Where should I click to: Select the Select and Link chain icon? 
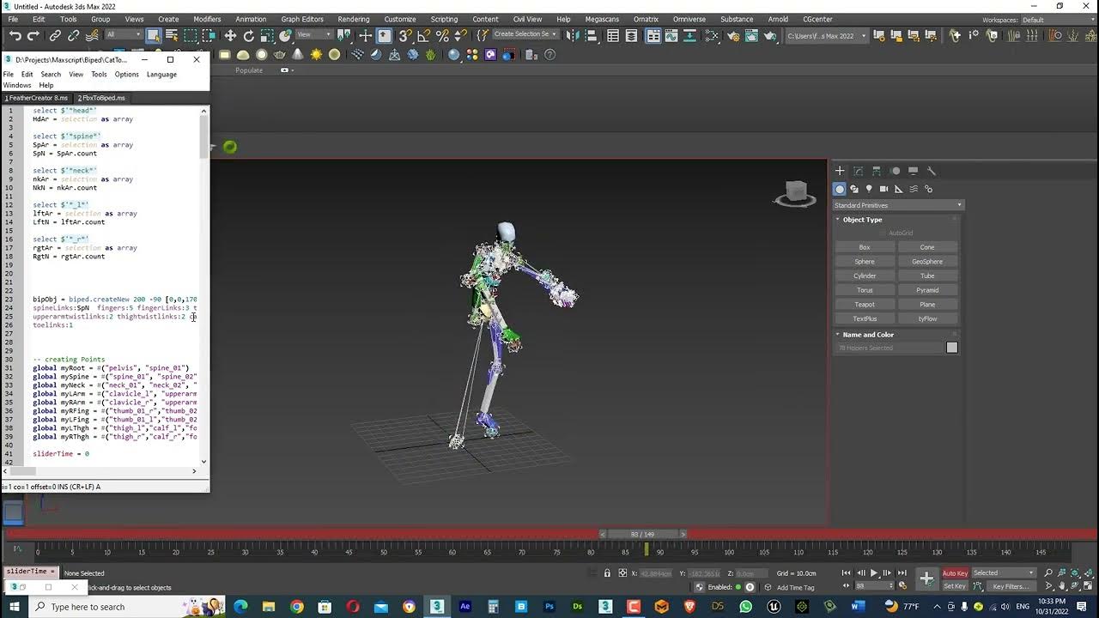pos(55,35)
